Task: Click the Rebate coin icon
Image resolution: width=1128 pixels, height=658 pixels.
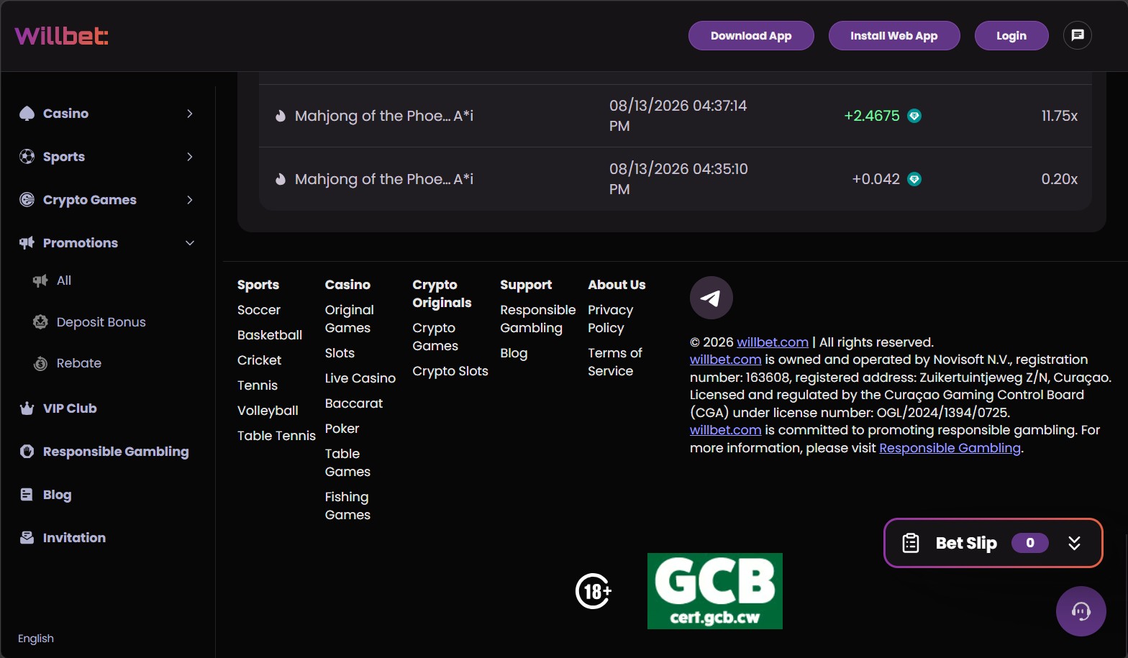Action: click(40, 363)
